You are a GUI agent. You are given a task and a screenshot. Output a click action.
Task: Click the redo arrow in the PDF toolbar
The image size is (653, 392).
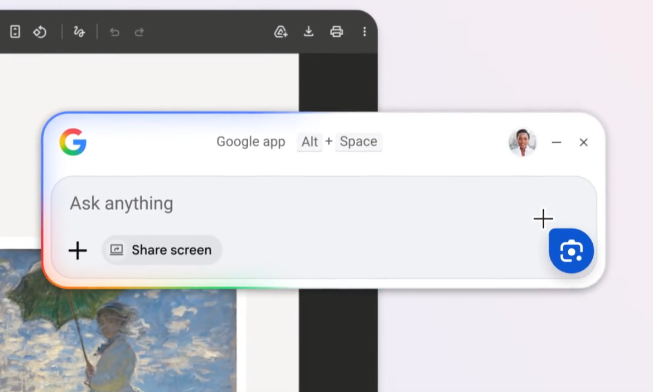(x=139, y=32)
